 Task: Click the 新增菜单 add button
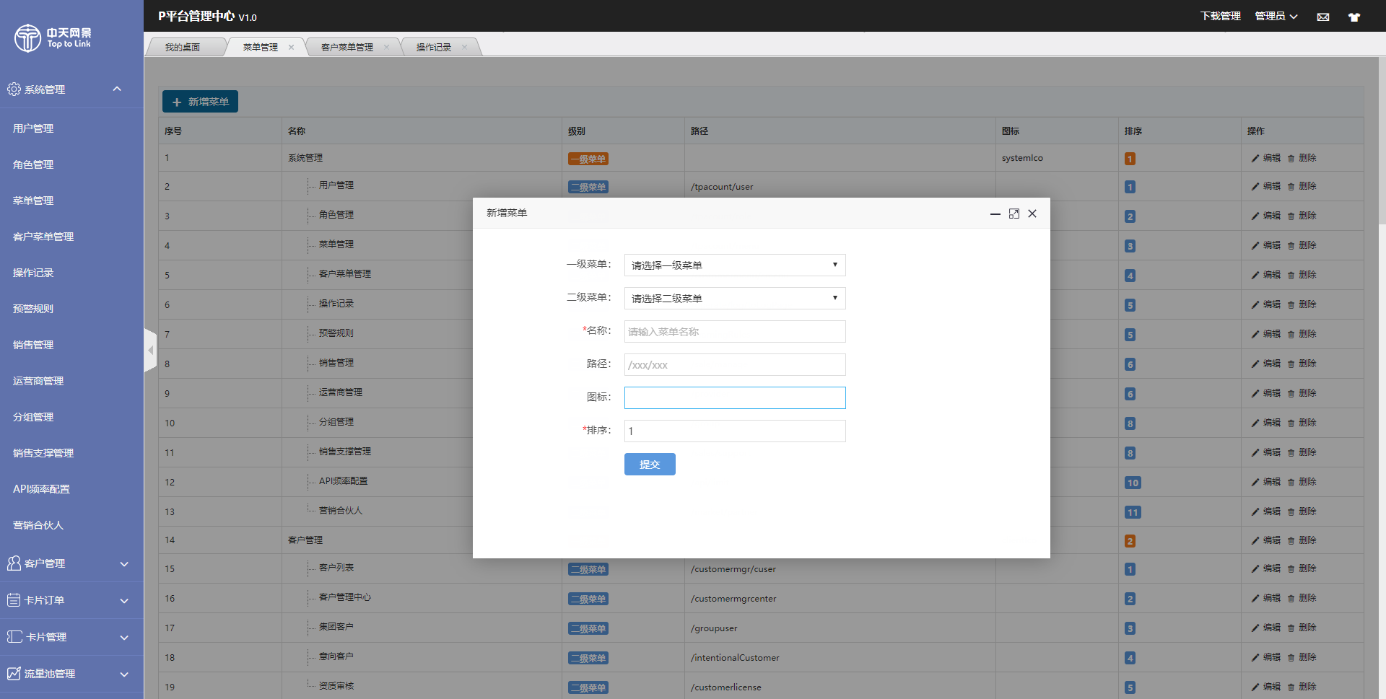[x=200, y=102]
